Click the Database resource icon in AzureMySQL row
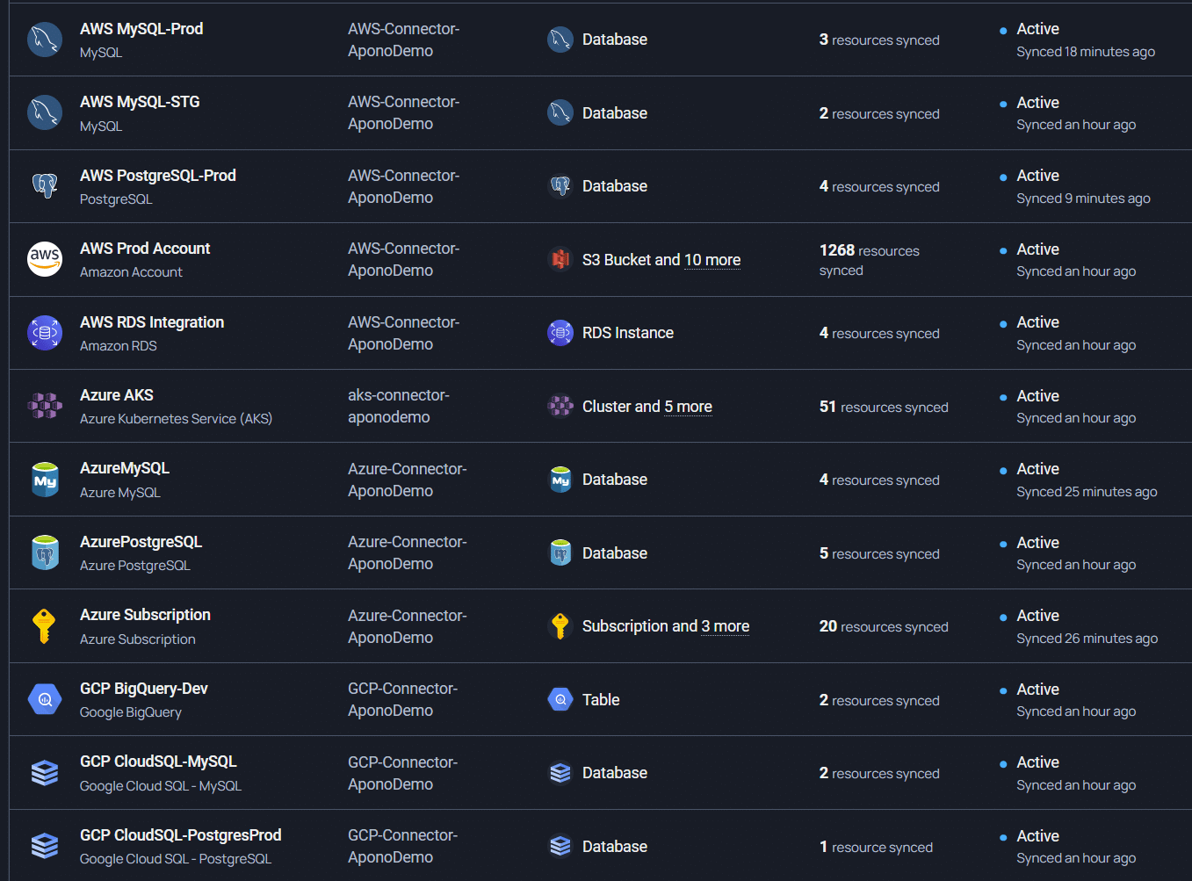1192x881 pixels. [x=560, y=480]
